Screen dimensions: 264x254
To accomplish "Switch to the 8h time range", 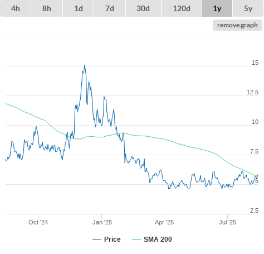I will tap(47, 8).
